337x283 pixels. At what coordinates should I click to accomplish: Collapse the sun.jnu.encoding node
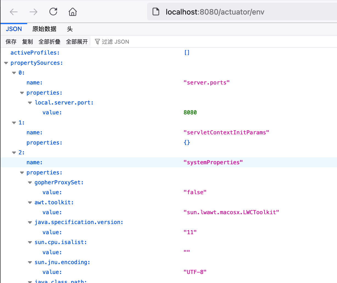tap(30, 262)
